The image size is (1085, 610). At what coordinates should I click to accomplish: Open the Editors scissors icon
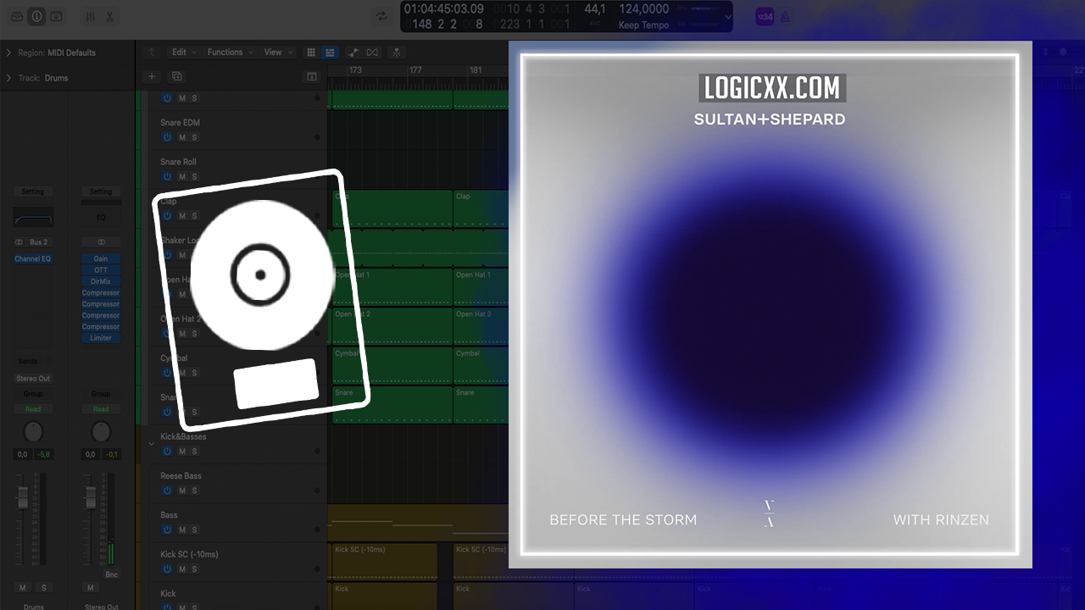tap(109, 16)
